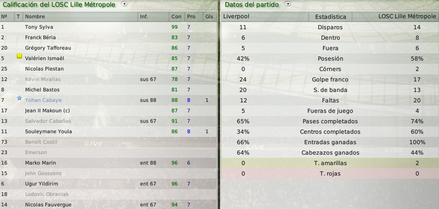Select the T. rojas red highlighted row

(330, 173)
